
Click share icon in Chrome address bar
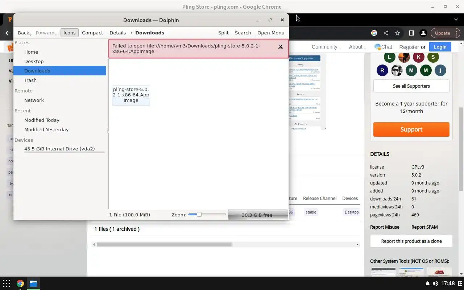pyautogui.click(x=386, y=33)
